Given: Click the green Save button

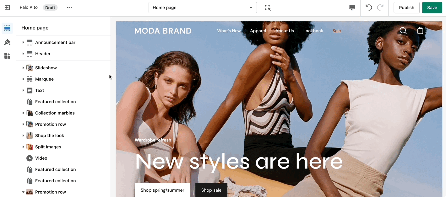Looking at the screenshot, I should [432, 8].
